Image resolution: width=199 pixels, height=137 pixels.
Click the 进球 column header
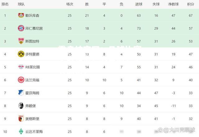coord(139,4)
